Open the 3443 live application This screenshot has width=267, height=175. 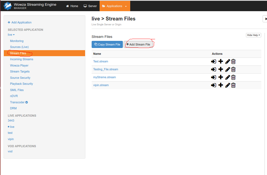click(11, 120)
